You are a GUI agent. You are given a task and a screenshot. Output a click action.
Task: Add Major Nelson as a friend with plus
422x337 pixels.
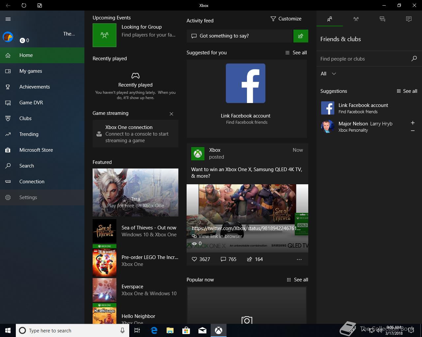[412, 123]
